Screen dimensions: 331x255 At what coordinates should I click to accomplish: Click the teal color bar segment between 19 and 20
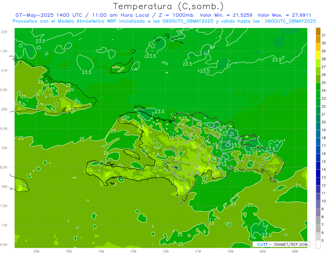pos(318,126)
